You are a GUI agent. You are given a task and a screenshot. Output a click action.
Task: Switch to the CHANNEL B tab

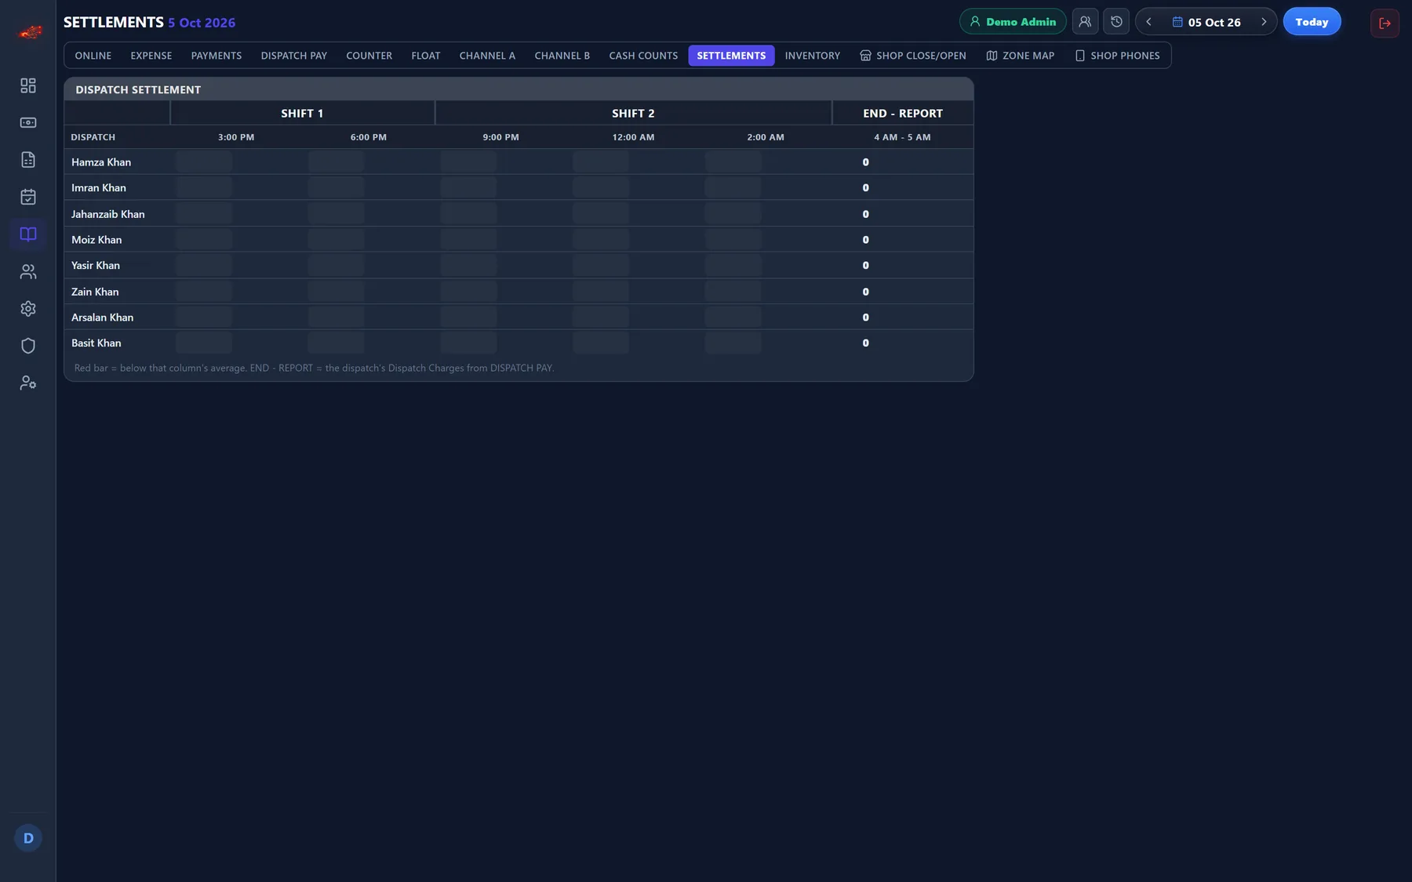coord(562,56)
